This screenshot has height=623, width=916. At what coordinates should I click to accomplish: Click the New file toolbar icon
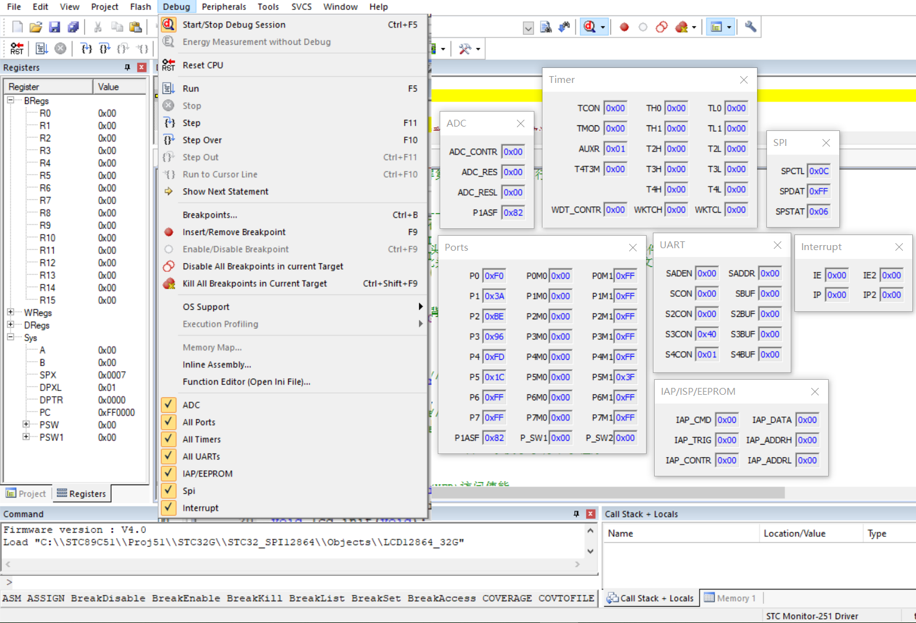(17, 27)
